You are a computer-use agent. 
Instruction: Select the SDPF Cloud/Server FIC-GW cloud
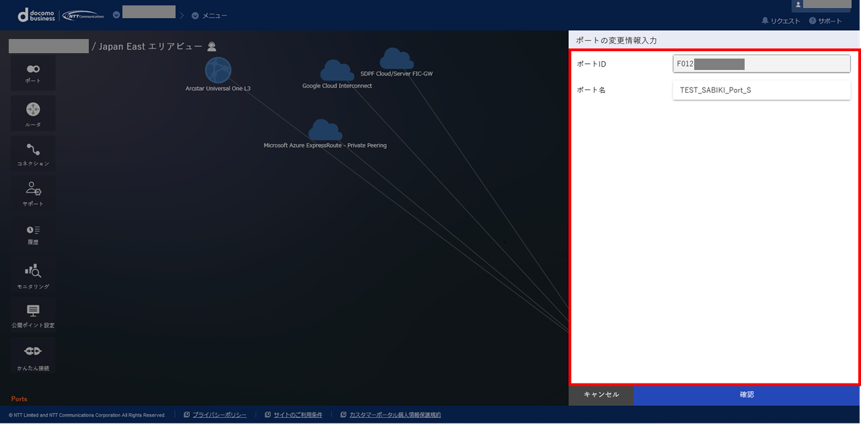point(396,59)
